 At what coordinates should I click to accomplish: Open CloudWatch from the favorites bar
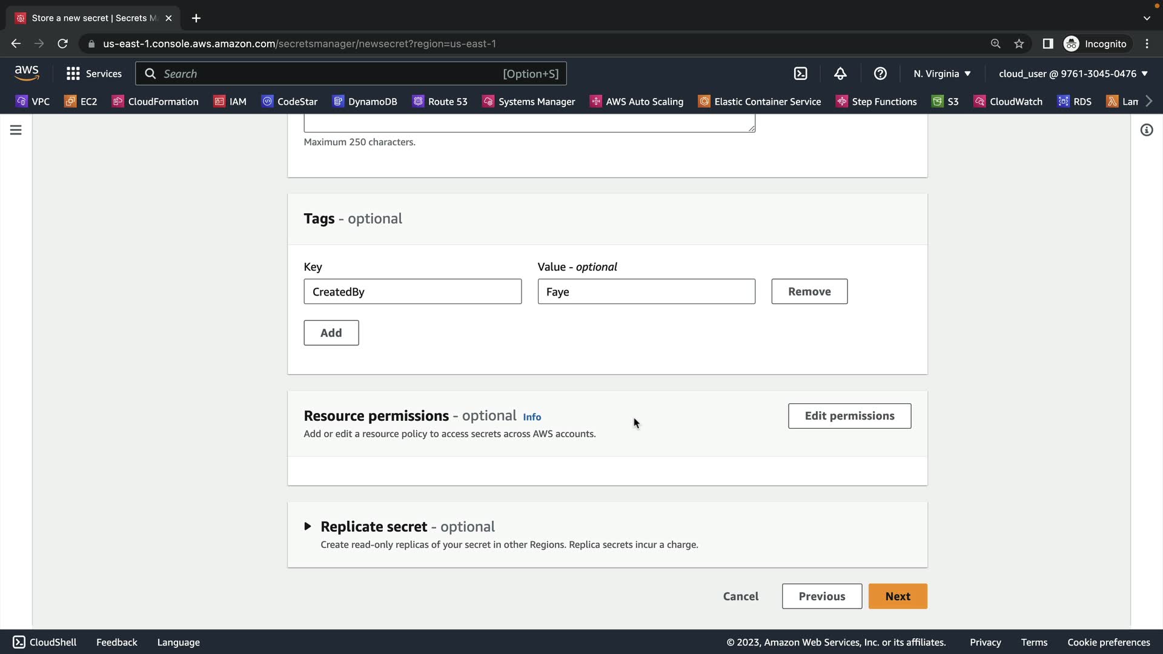1008,101
